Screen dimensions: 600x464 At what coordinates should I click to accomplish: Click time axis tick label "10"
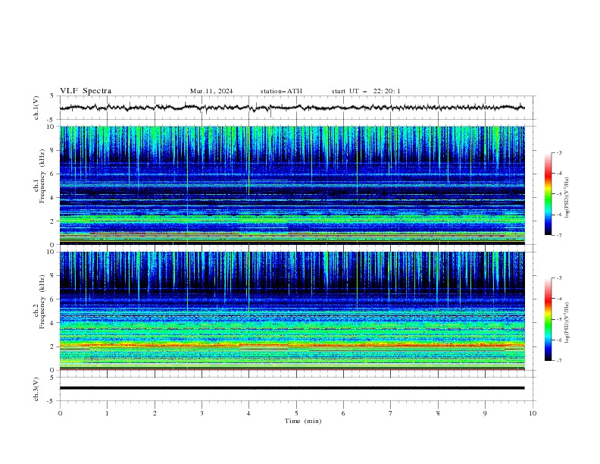tap(533, 413)
